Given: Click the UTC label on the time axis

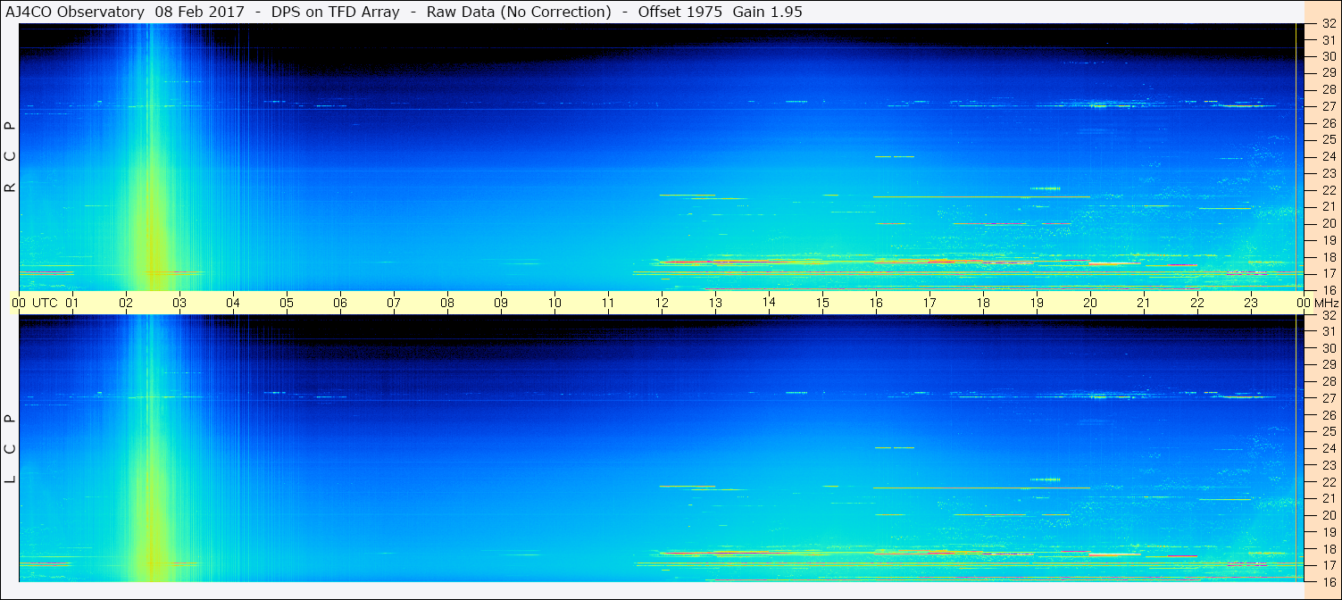Looking at the screenshot, I should coord(45,303).
